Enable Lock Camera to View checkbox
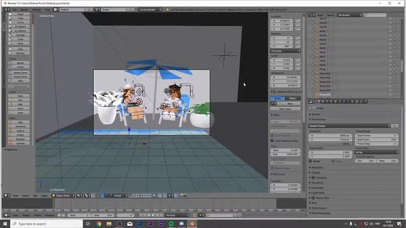 [272, 141]
